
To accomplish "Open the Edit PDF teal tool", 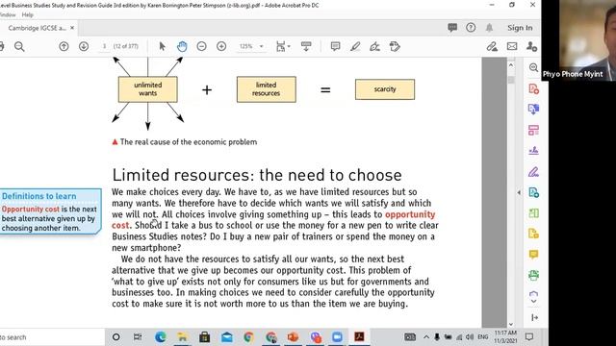I will point(533,192).
